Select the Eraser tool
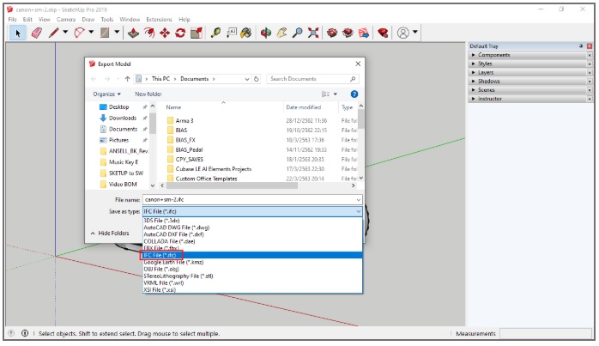Viewport: 599px width, 346px height. (37, 33)
